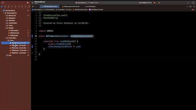Add an editor on the right
The image size is (196, 110).
pos(194,6)
